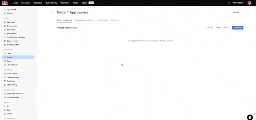Click the Groups icon in sidebar

pos(5,57)
